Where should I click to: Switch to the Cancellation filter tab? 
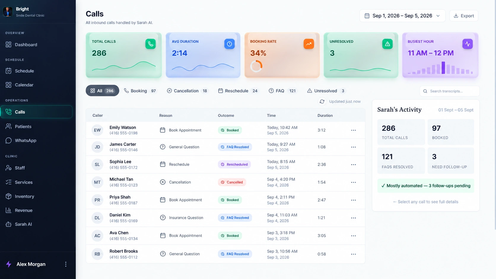(187, 91)
